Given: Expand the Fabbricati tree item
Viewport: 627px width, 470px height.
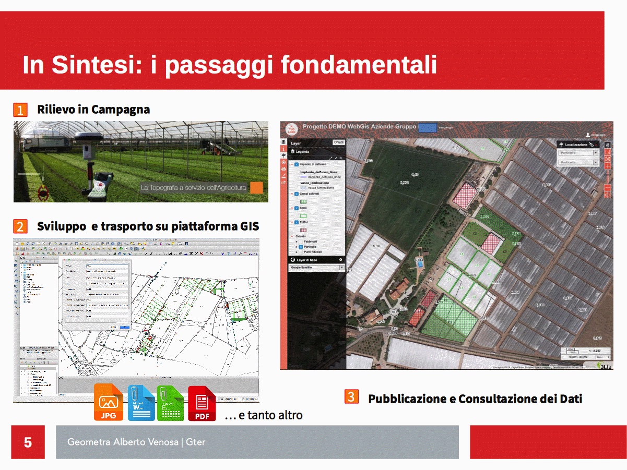Looking at the screenshot, I should 297,242.
